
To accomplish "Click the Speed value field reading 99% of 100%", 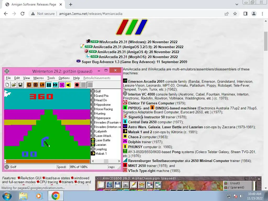I will tap(88, 167).
